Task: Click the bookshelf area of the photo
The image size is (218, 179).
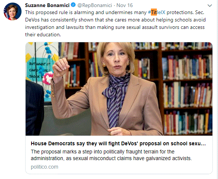Action: click(x=186, y=89)
